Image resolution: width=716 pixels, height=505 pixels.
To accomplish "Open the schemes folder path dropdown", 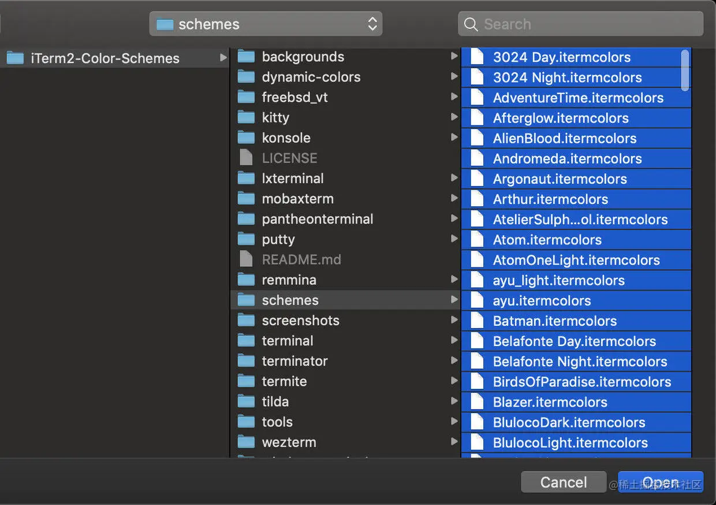I will point(266,24).
